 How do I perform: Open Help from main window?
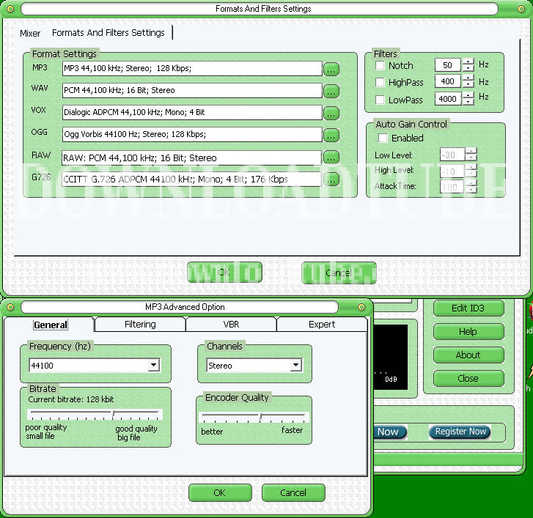point(468,331)
